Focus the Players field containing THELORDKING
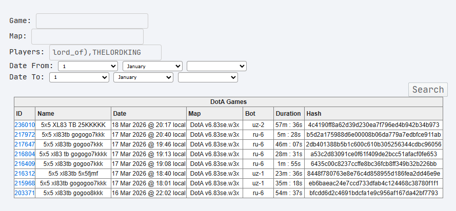 click(105, 52)
